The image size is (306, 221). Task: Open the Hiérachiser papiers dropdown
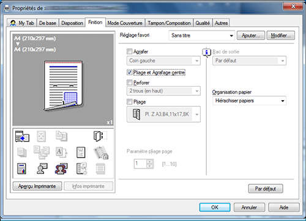(x=249, y=101)
